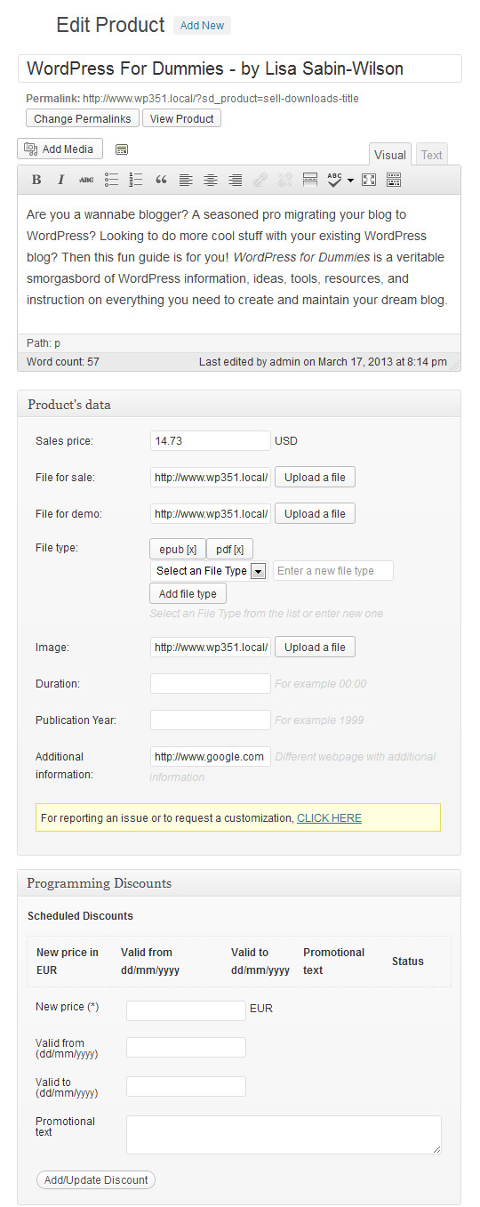
Task: Upload a file for sale
Action: [315, 477]
